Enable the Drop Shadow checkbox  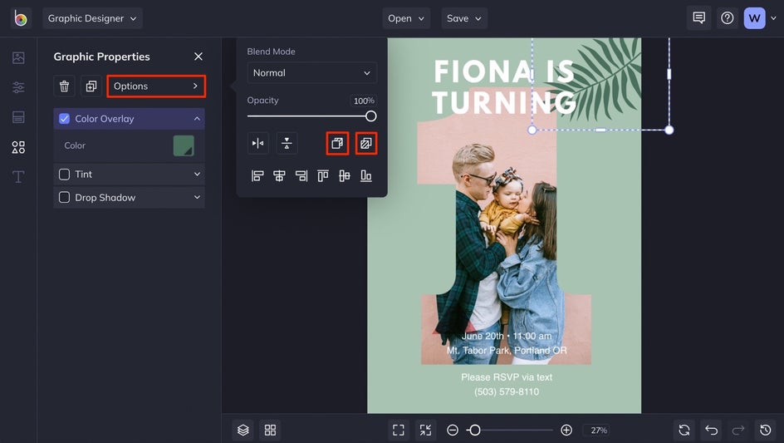click(65, 198)
